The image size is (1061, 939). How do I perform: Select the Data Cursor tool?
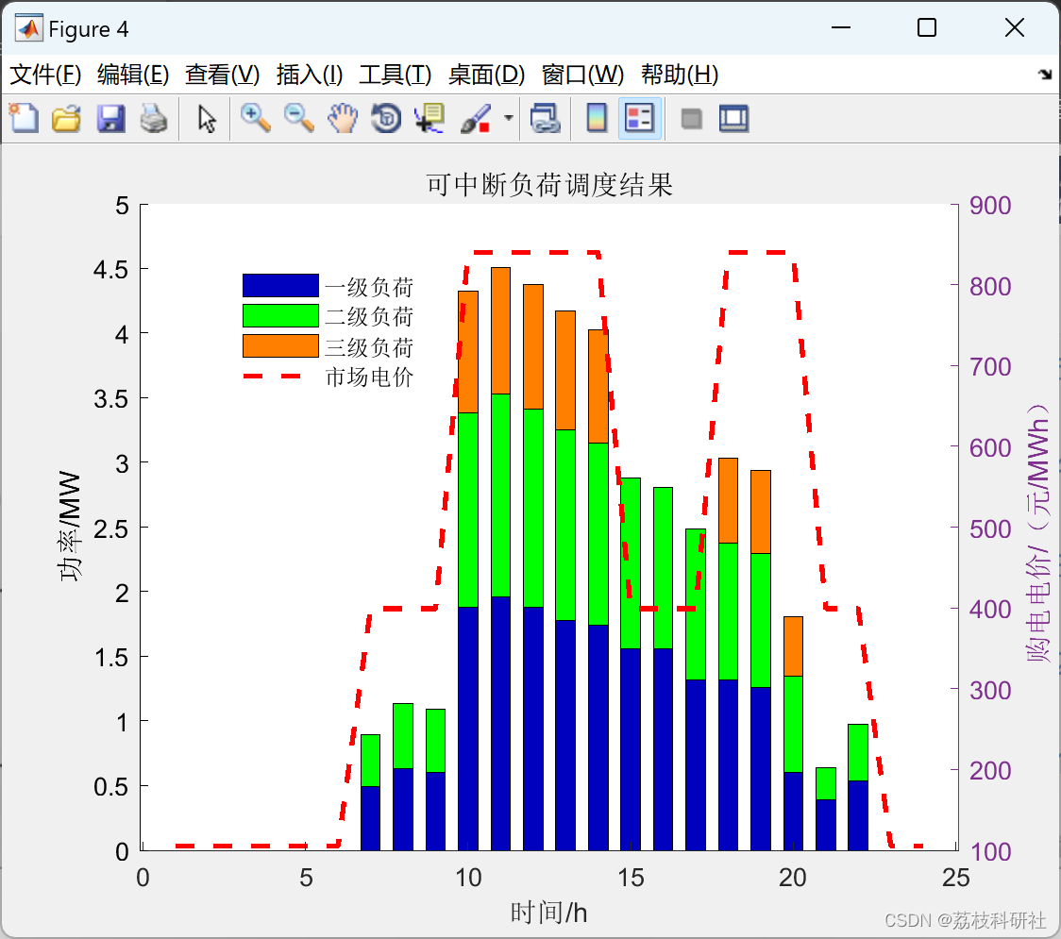(x=429, y=118)
